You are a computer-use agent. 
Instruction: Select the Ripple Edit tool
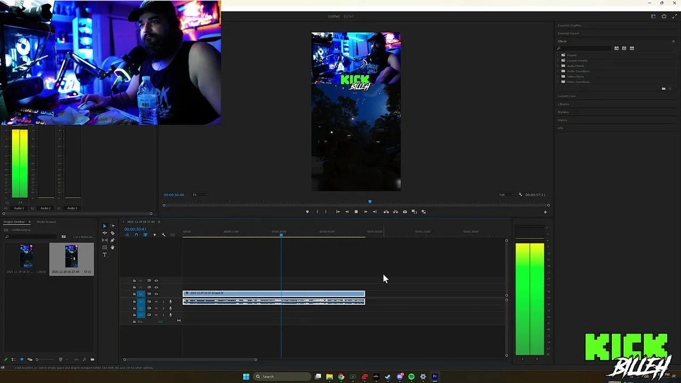[x=105, y=233]
